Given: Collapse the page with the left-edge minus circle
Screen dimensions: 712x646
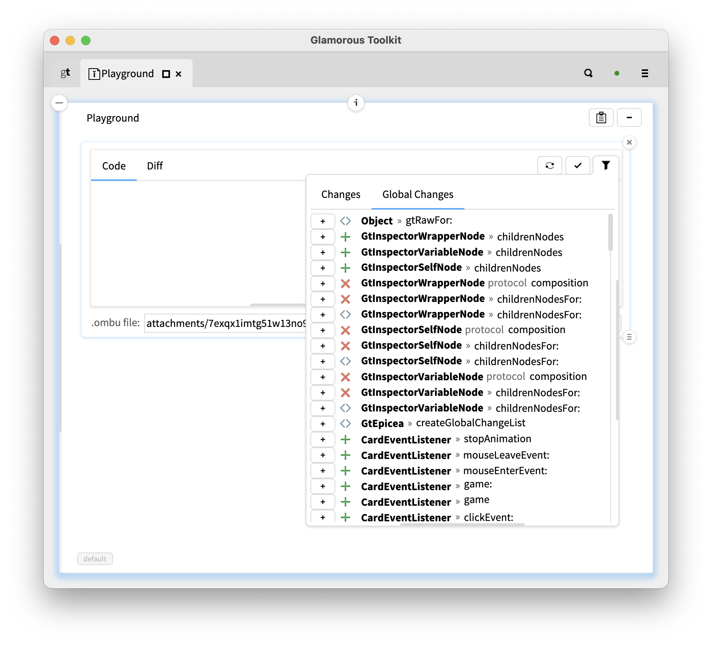Looking at the screenshot, I should 58,102.
